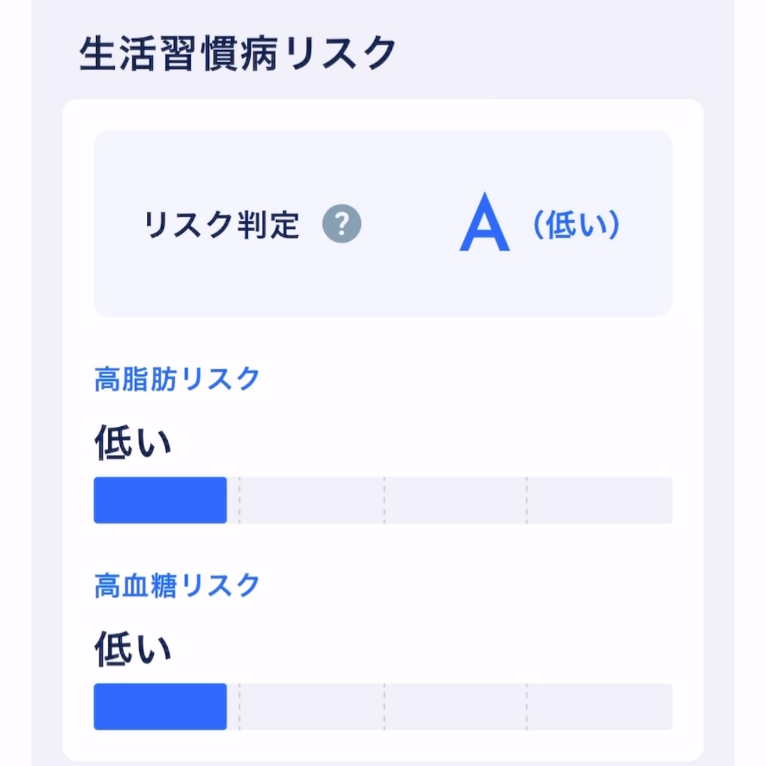Click the question mark help icon
This screenshot has height=766, width=766.
342,224
